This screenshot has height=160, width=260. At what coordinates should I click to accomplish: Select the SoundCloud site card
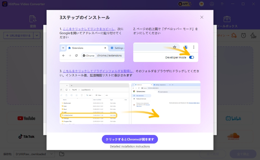pyautogui.click(x=233, y=136)
